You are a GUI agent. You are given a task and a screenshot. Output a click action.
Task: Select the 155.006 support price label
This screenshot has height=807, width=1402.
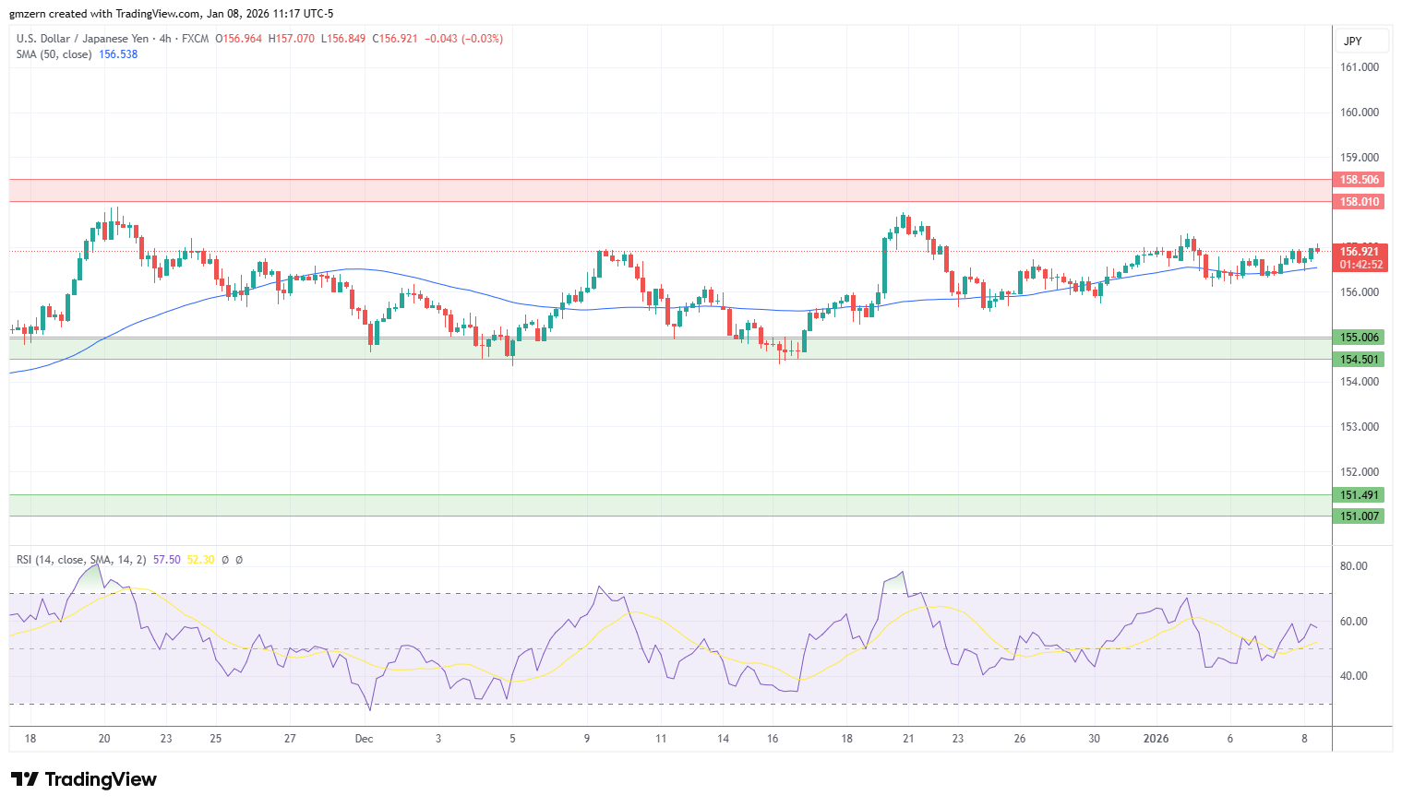pos(1360,338)
